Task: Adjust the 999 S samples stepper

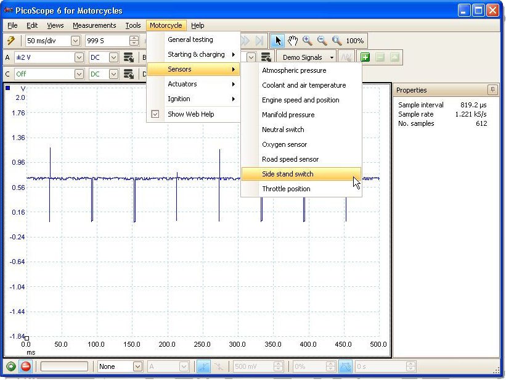Action: 134,41
